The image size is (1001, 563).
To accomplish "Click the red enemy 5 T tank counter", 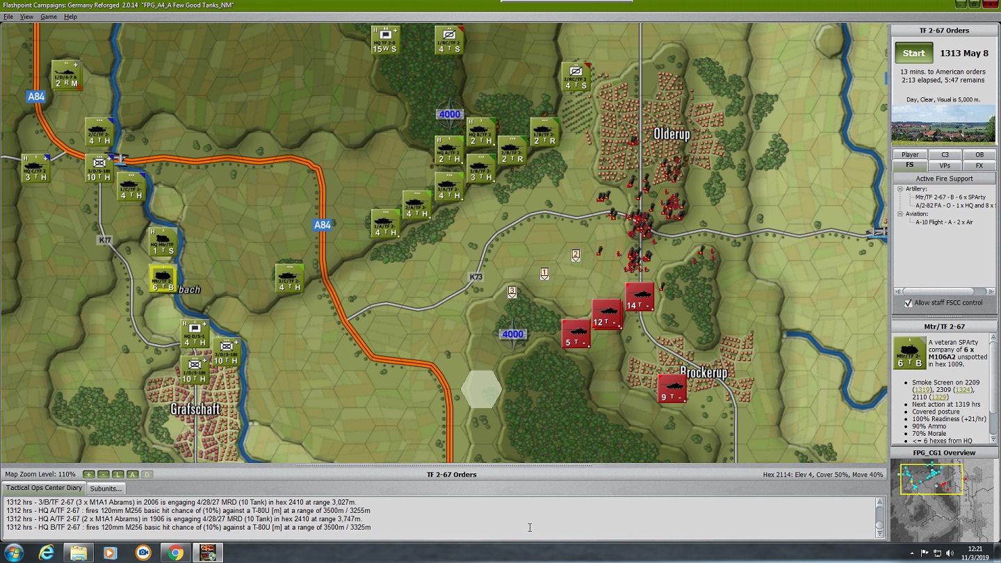I will pos(576,334).
